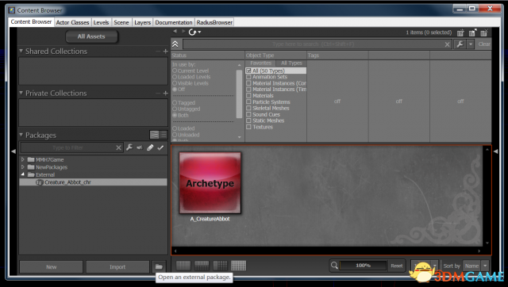The image size is (508, 287).
Task: Click the Import button
Action: [117, 267]
